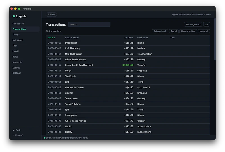225x152 pixels.
Task: Click the 2026-05-19 date cell
Action: (x=55, y=43)
